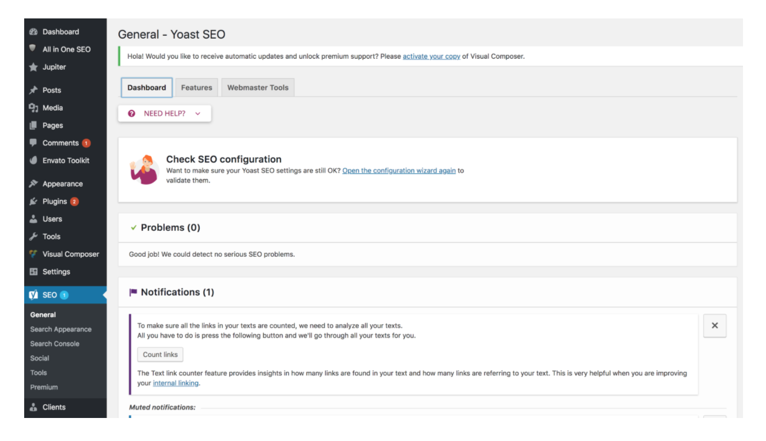Click the purple Notifications flag icon
Viewport: 766px width, 441px height.
pyautogui.click(x=133, y=292)
